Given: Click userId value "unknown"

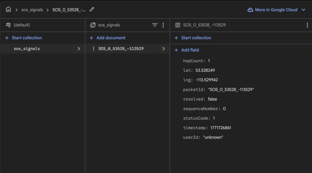Looking at the screenshot, I should (213, 137).
